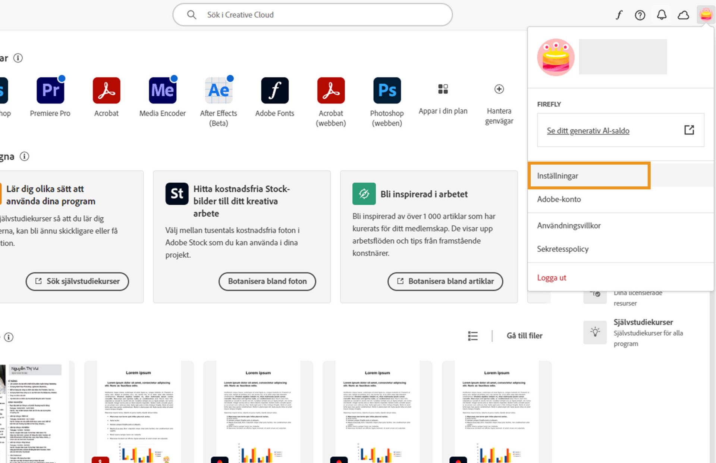716x463 pixels.
Task: Click Hantera genvägar plus icon
Action: pyautogui.click(x=499, y=89)
